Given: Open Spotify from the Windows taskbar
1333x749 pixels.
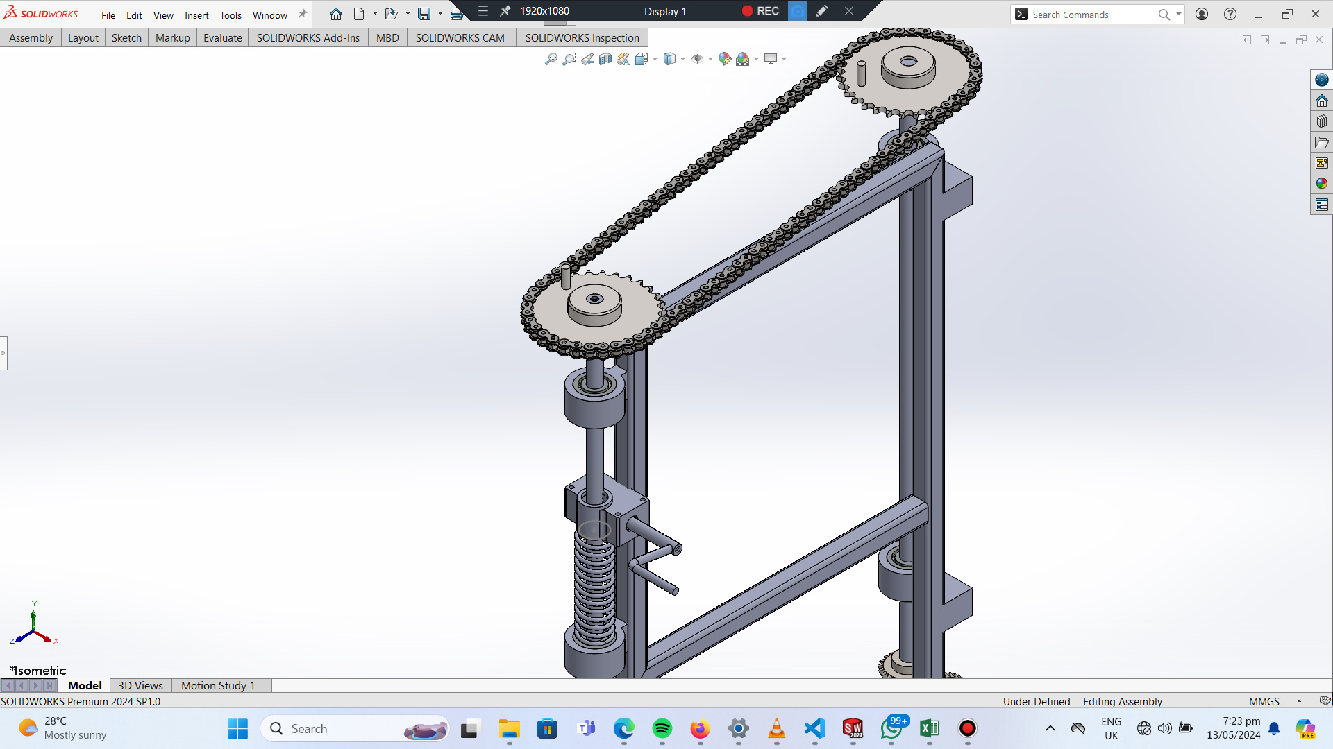Looking at the screenshot, I should coord(662,728).
